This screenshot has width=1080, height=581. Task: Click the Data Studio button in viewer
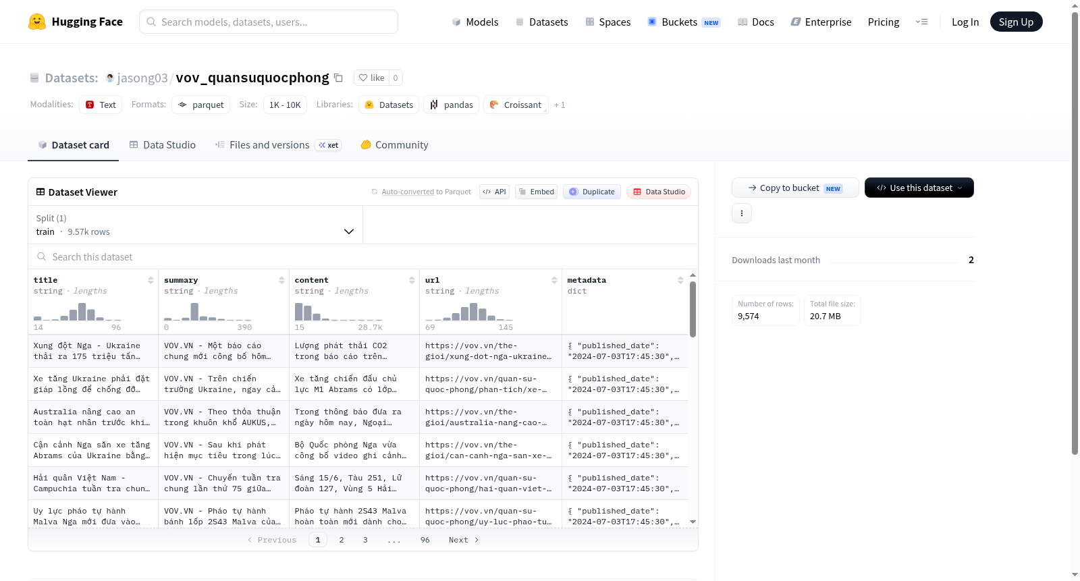(x=658, y=192)
